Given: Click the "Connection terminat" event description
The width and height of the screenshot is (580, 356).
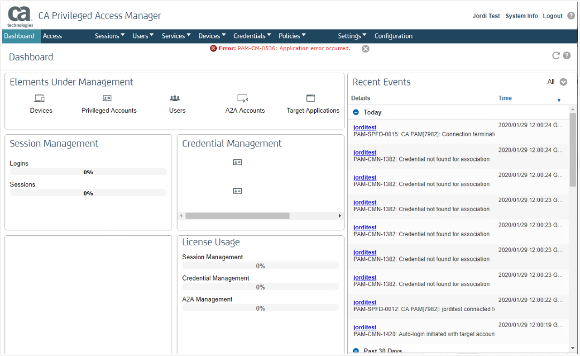Looking at the screenshot, I should click(424, 134).
